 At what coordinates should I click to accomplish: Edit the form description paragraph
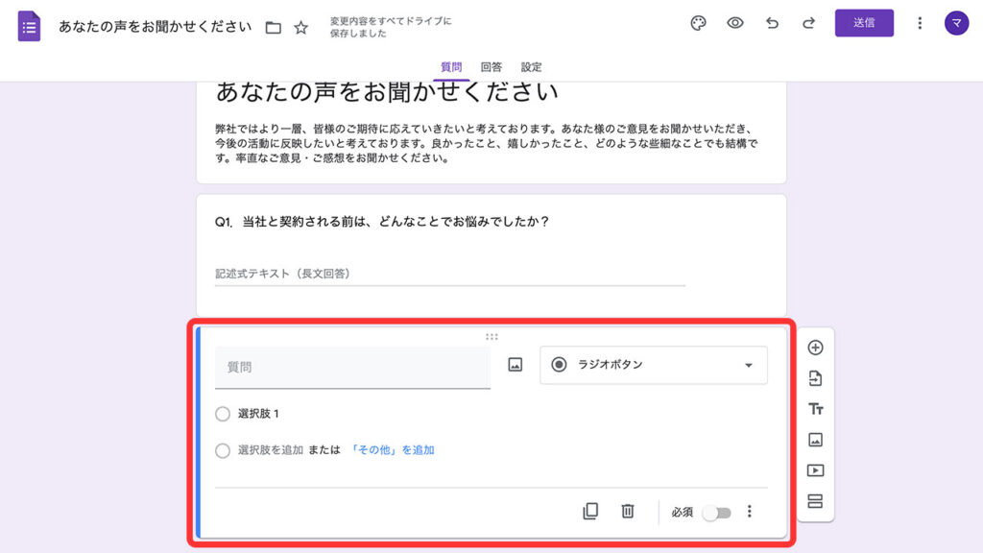(487, 144)
